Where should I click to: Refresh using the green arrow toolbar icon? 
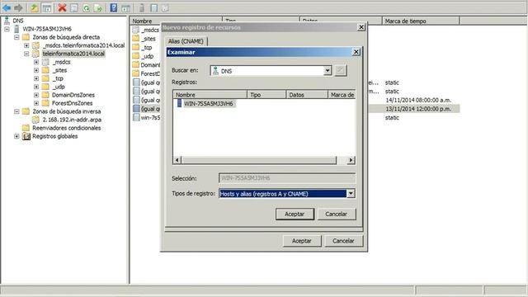pos(86,7)
